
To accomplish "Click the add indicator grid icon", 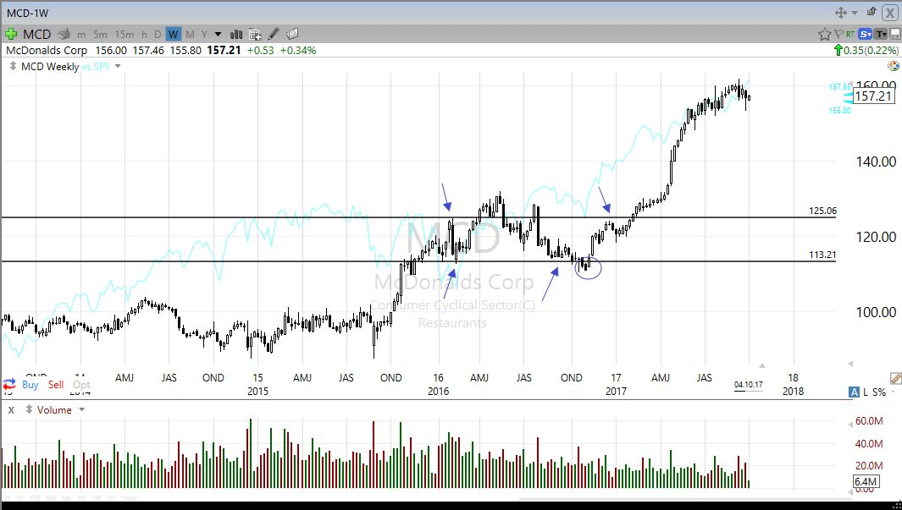I will tap(255, 34).
